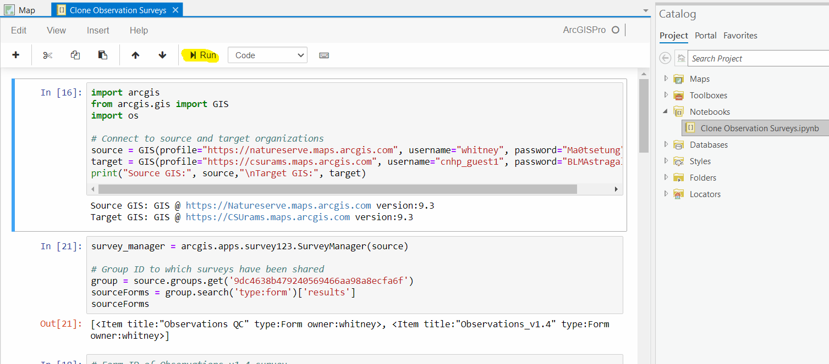
Task: Expand the Locators node
Action: [666, 194]
